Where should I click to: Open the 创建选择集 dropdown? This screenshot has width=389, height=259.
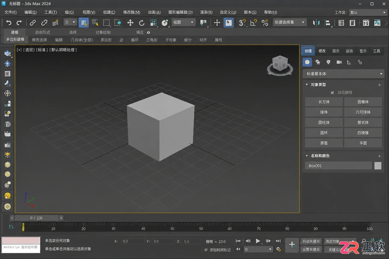click(290, 22)
